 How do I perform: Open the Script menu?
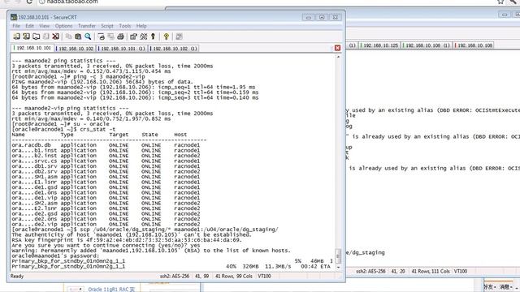106,26
